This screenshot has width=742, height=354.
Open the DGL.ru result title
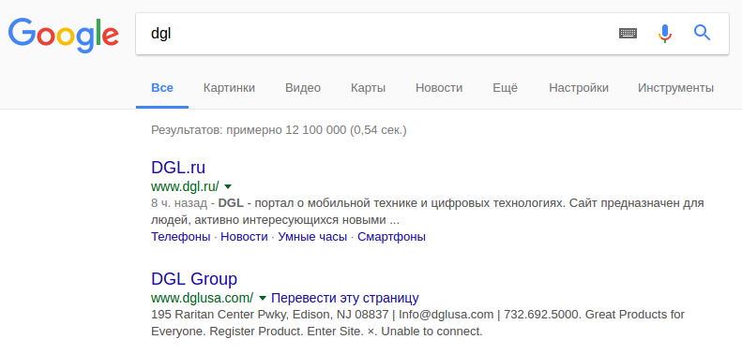(178, 168)
